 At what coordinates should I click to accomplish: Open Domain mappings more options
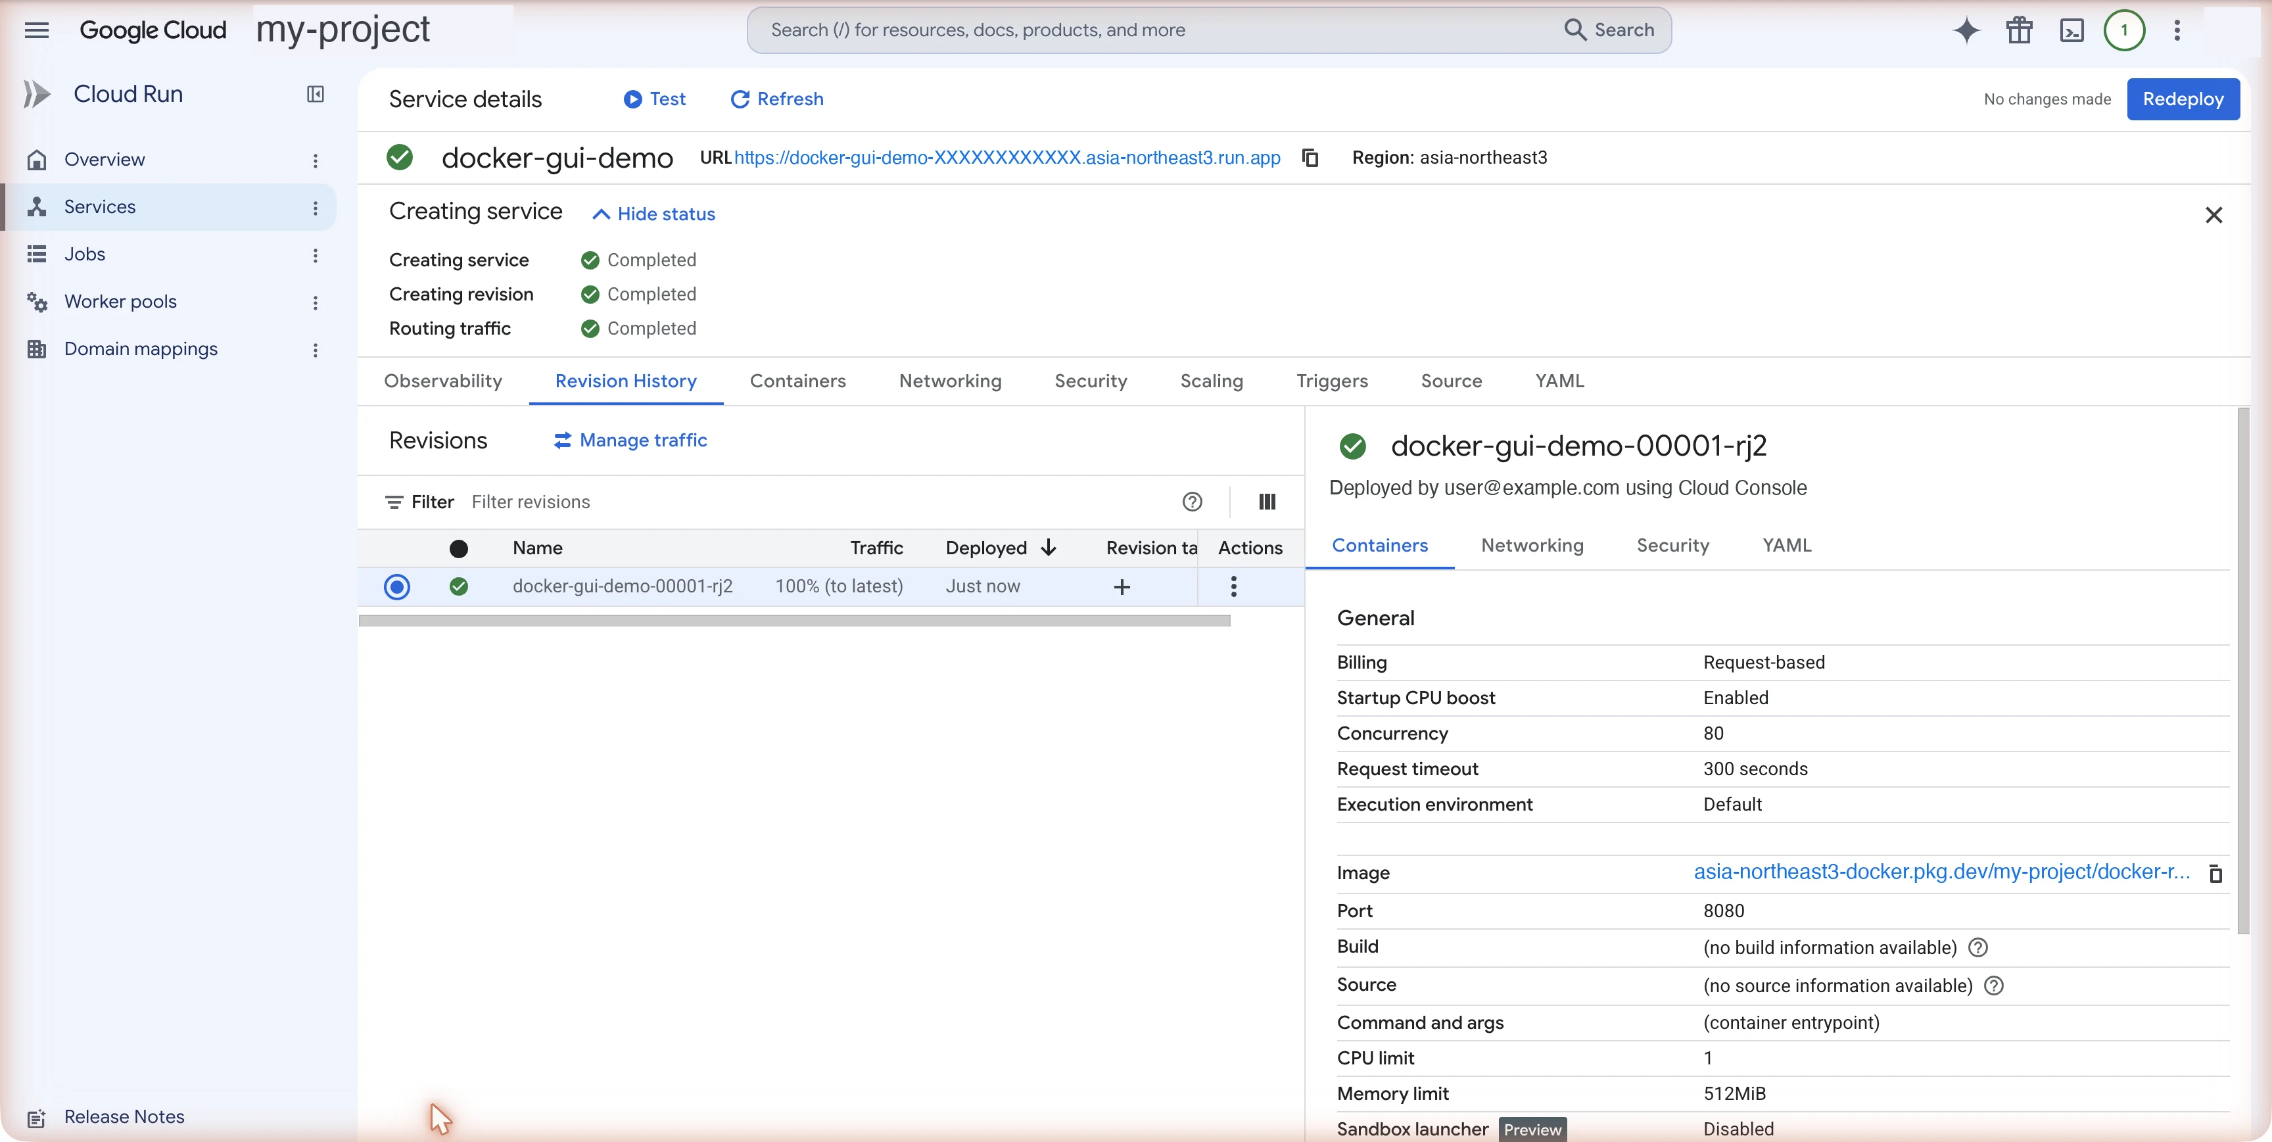(x=315, y=350)
